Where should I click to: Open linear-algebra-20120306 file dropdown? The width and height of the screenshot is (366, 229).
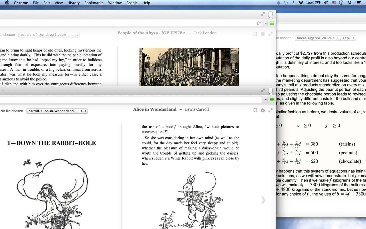tap(325, 38)
